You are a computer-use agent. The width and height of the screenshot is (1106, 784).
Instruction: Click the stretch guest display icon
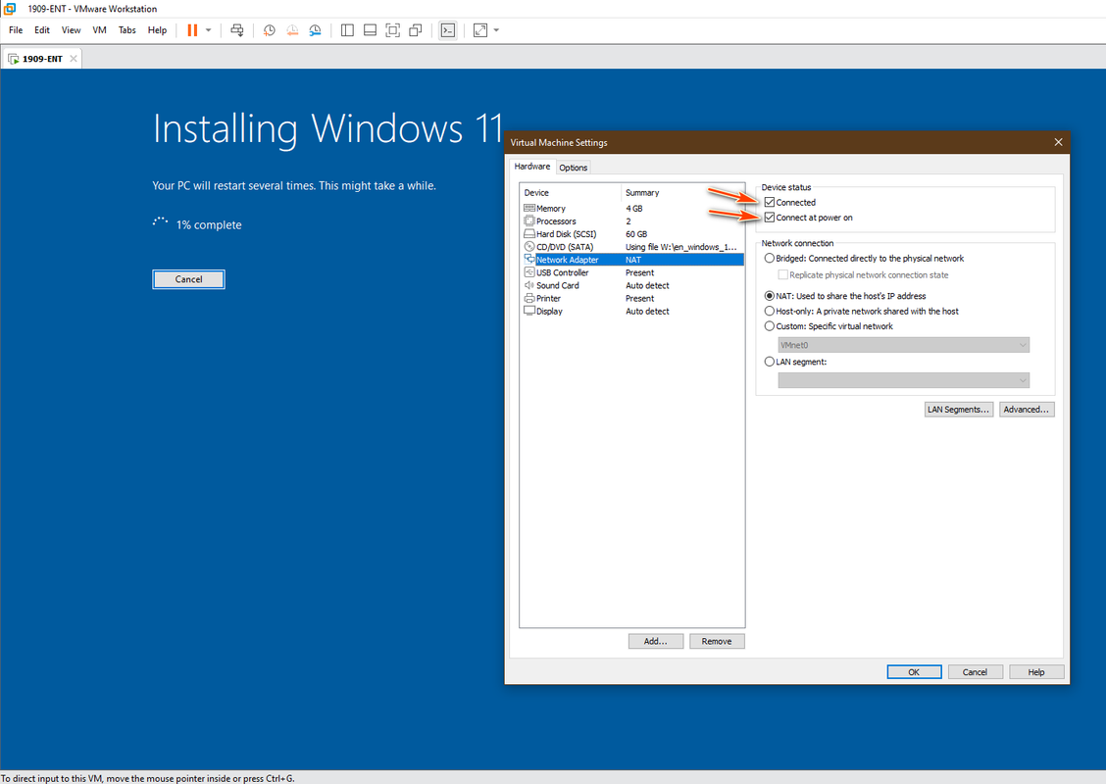[x=480, y=30]
